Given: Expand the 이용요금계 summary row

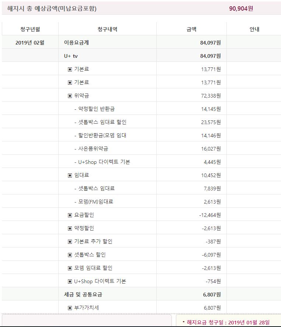Looking at the screenshot, I should [x=76, y=43].
